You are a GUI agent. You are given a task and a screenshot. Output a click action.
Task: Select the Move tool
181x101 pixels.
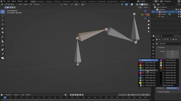click(x=3, y=20)
